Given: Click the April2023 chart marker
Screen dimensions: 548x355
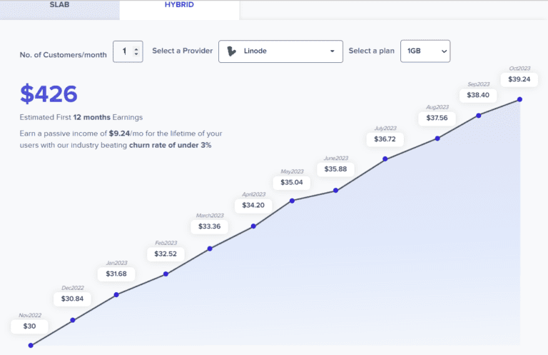Looking at the screenshot, I should pos(253,227).
